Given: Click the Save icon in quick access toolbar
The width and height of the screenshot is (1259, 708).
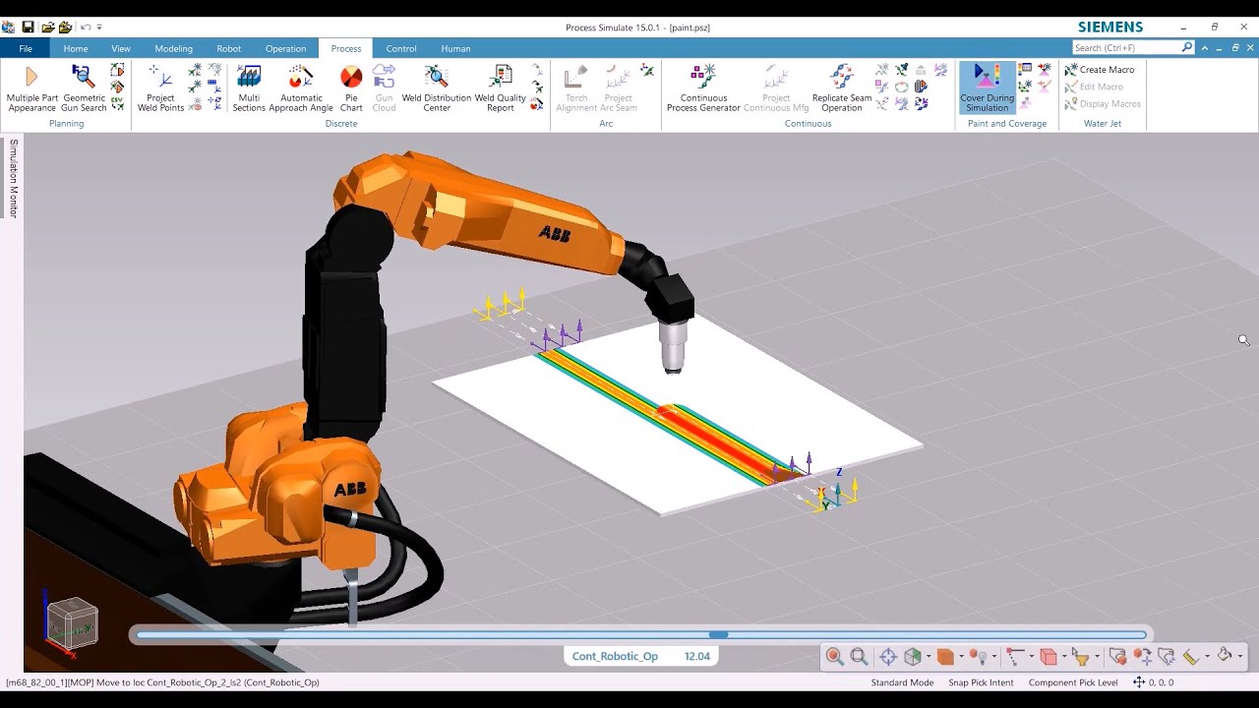Looking at the screenshot, I should [28, 27].
